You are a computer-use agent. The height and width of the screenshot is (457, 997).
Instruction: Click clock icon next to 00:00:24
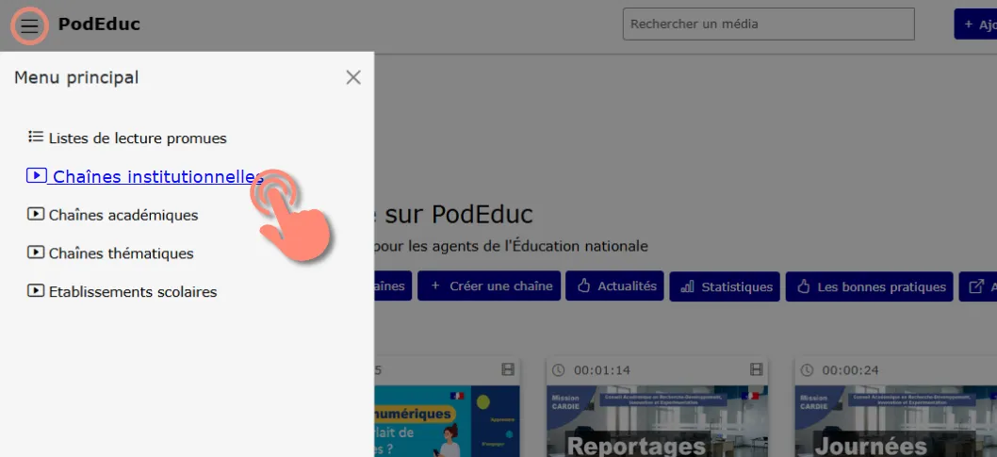807,370
